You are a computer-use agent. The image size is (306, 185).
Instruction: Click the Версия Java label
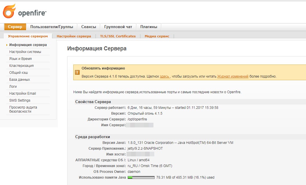pos(114,143)
